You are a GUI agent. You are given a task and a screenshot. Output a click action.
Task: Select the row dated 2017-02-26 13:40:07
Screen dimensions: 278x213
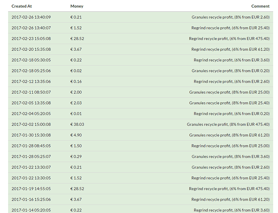(x=140, y=28)
